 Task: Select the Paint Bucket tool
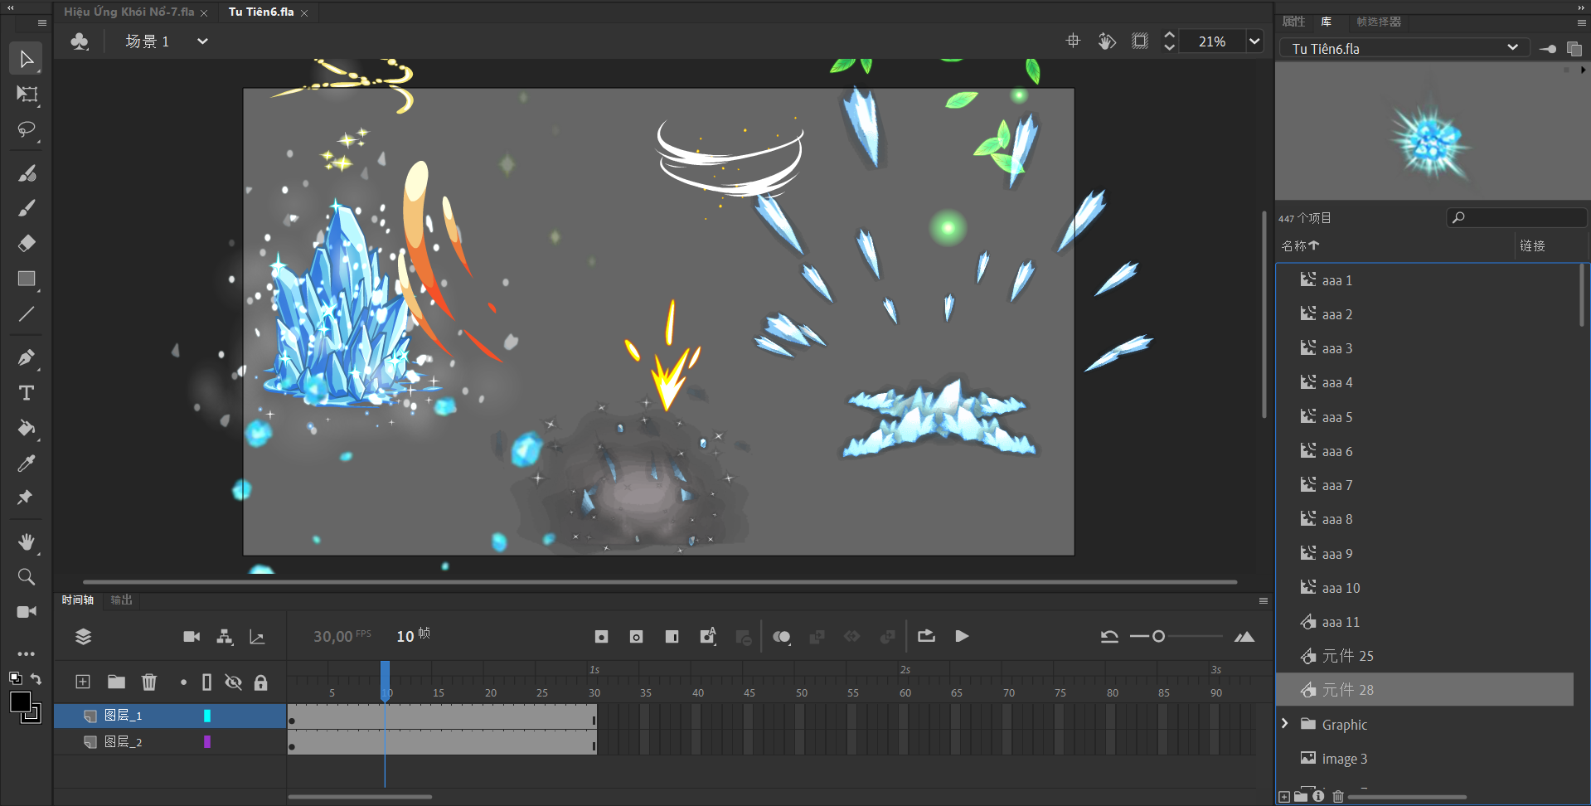27,428
